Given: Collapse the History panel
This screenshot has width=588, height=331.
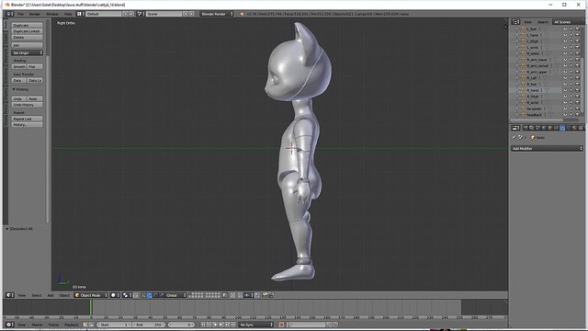Looking at the screenshot, I should click(x=20, y=89).
